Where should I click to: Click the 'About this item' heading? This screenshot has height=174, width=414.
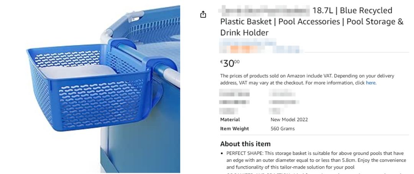[245, 144]
